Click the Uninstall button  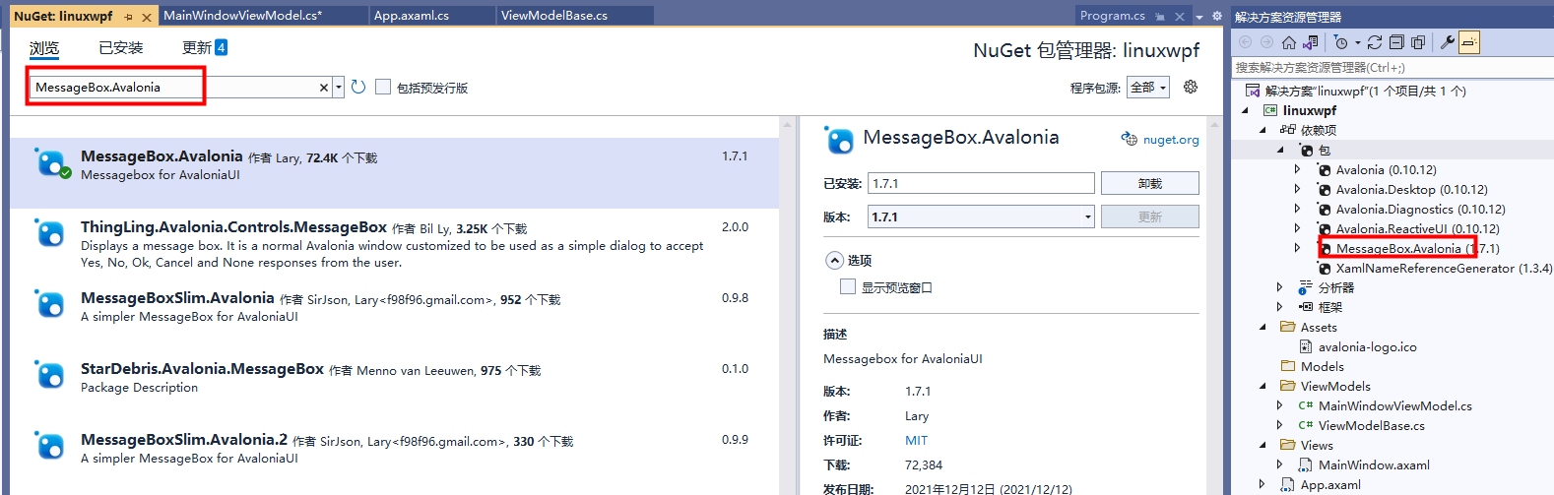(1150, 183)
